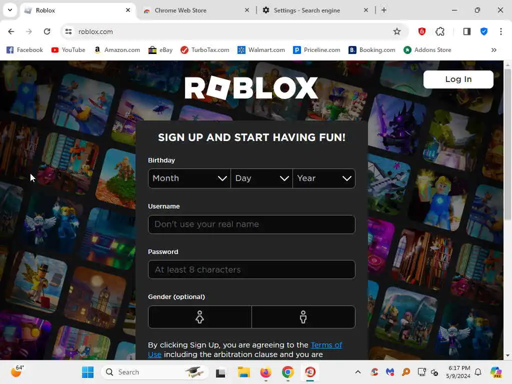Click the Password input field
The height and width of the screenshot is (384, 512).
click(x=251, y=269)
